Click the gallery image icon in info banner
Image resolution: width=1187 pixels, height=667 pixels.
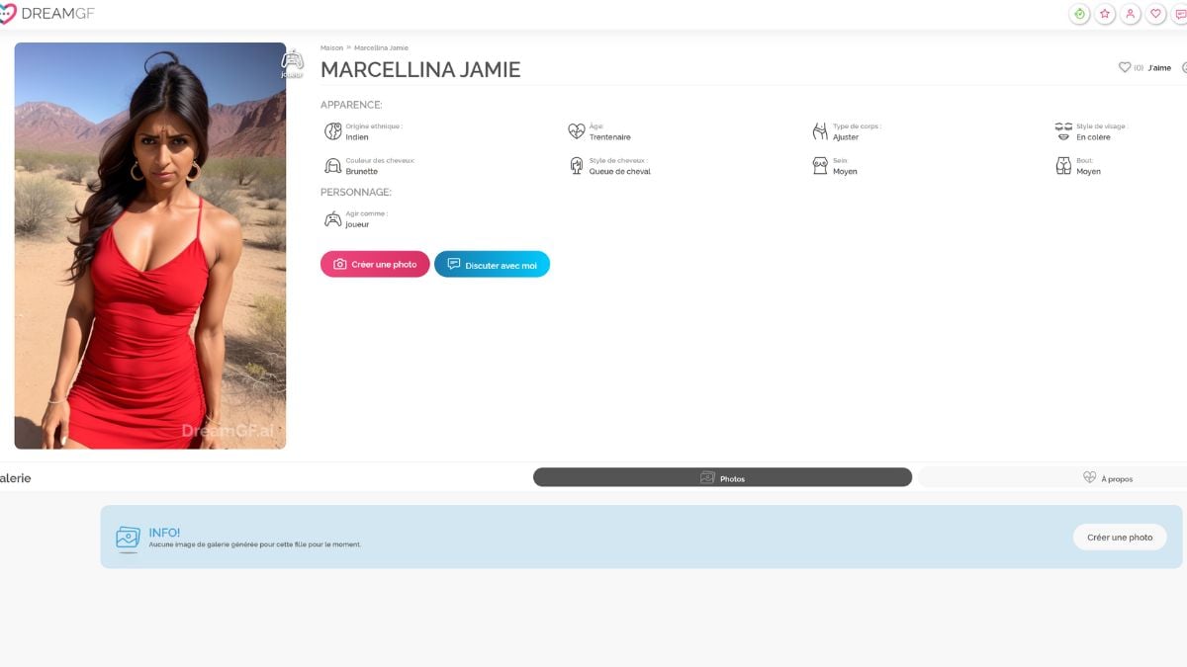coord(128,538)
